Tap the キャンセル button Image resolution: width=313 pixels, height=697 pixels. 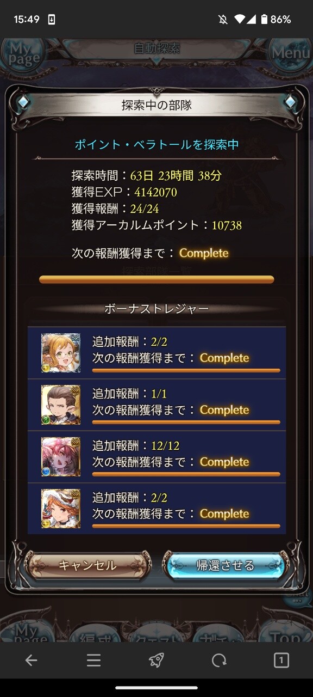click(x=87, y=565)
